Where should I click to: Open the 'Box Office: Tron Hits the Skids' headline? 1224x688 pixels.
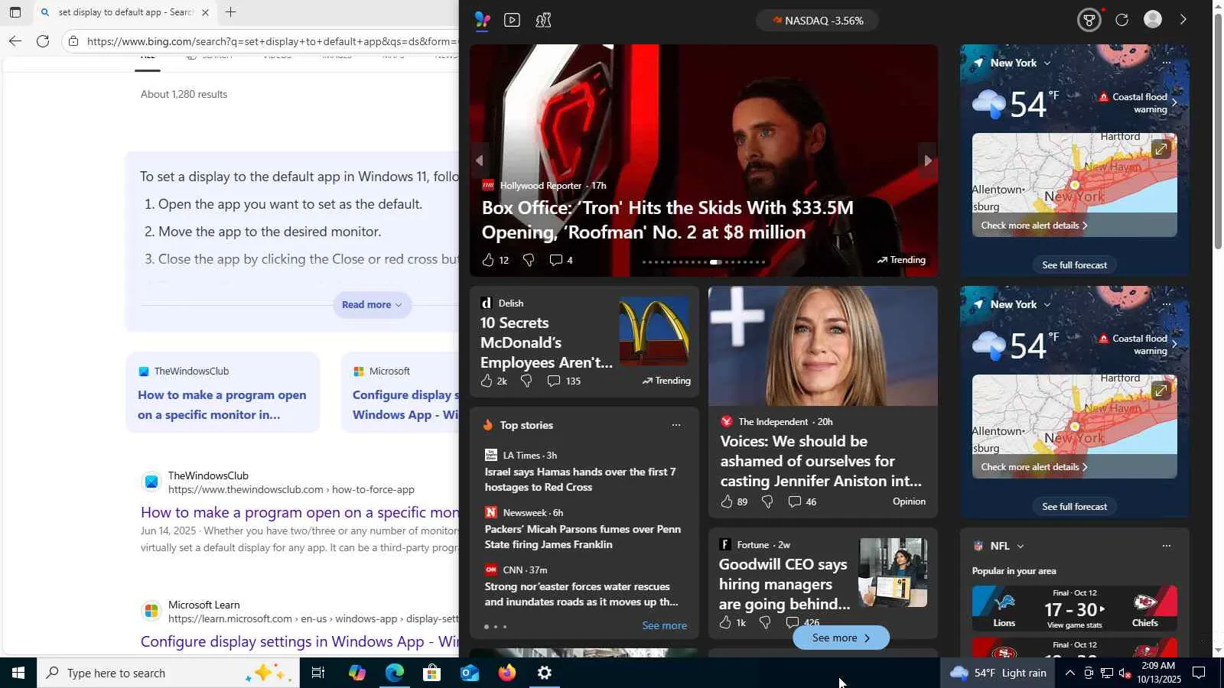[668, 219]
